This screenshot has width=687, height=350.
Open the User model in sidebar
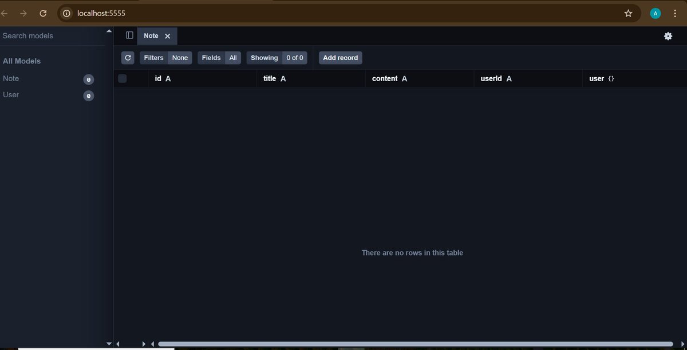click(11, 94)
